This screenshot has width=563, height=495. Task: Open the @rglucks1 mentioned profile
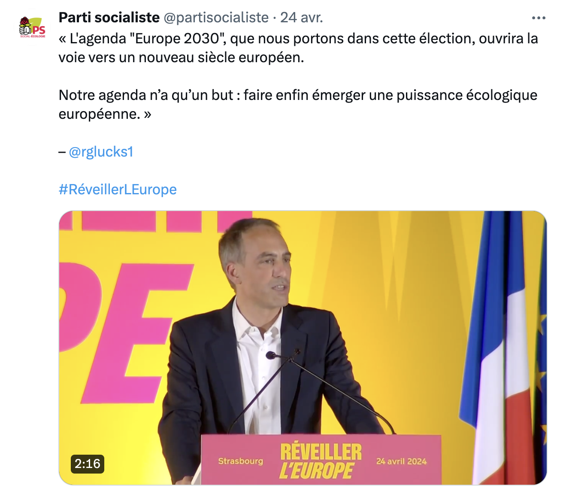(x=101, y=152)
